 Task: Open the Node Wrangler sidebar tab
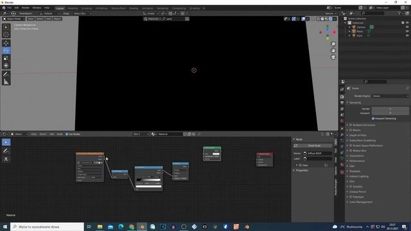click(x=336, y=187)
